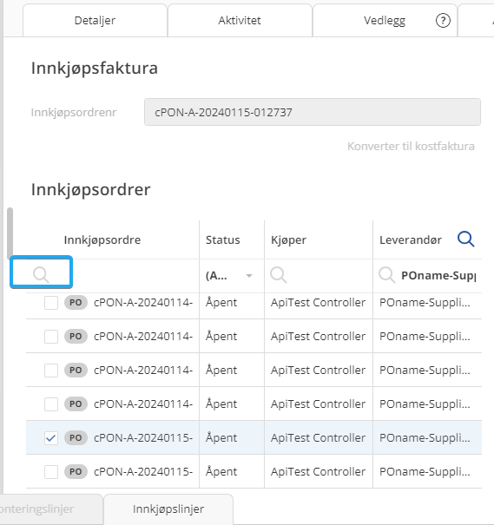Open the Status filter dropdown
The width and height of the screenshot is (494, 525).
click(229, 276)
